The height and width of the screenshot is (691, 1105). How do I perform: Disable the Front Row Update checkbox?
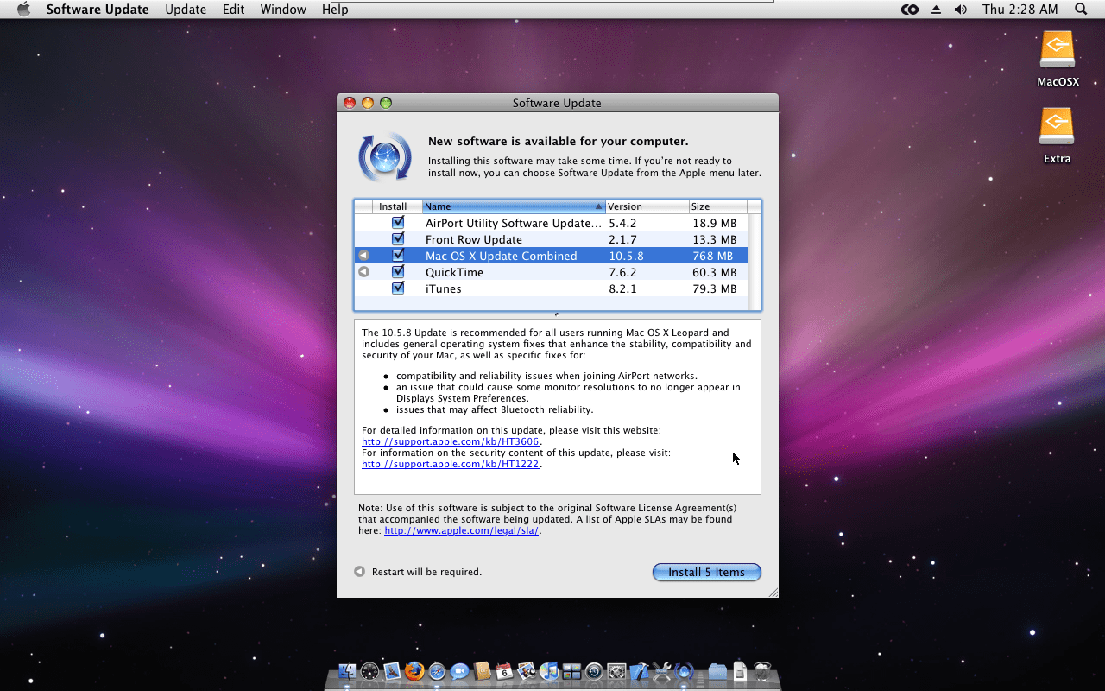(398, 238)
